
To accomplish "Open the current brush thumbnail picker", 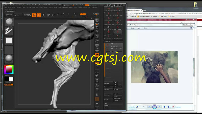I will click(x=9, y=22).
